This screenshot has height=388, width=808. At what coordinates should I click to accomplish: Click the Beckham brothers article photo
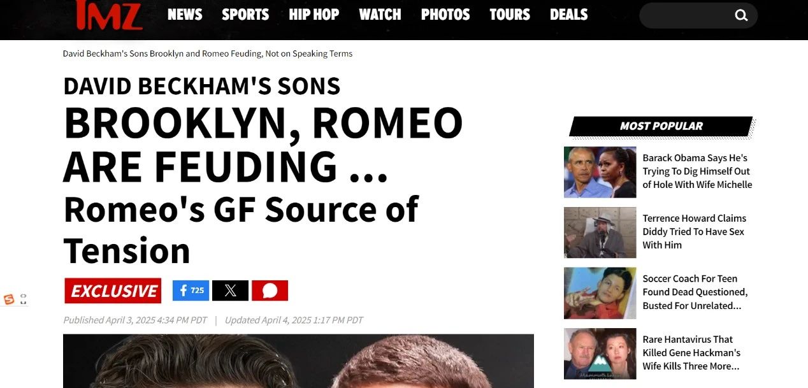click(298, 361)
